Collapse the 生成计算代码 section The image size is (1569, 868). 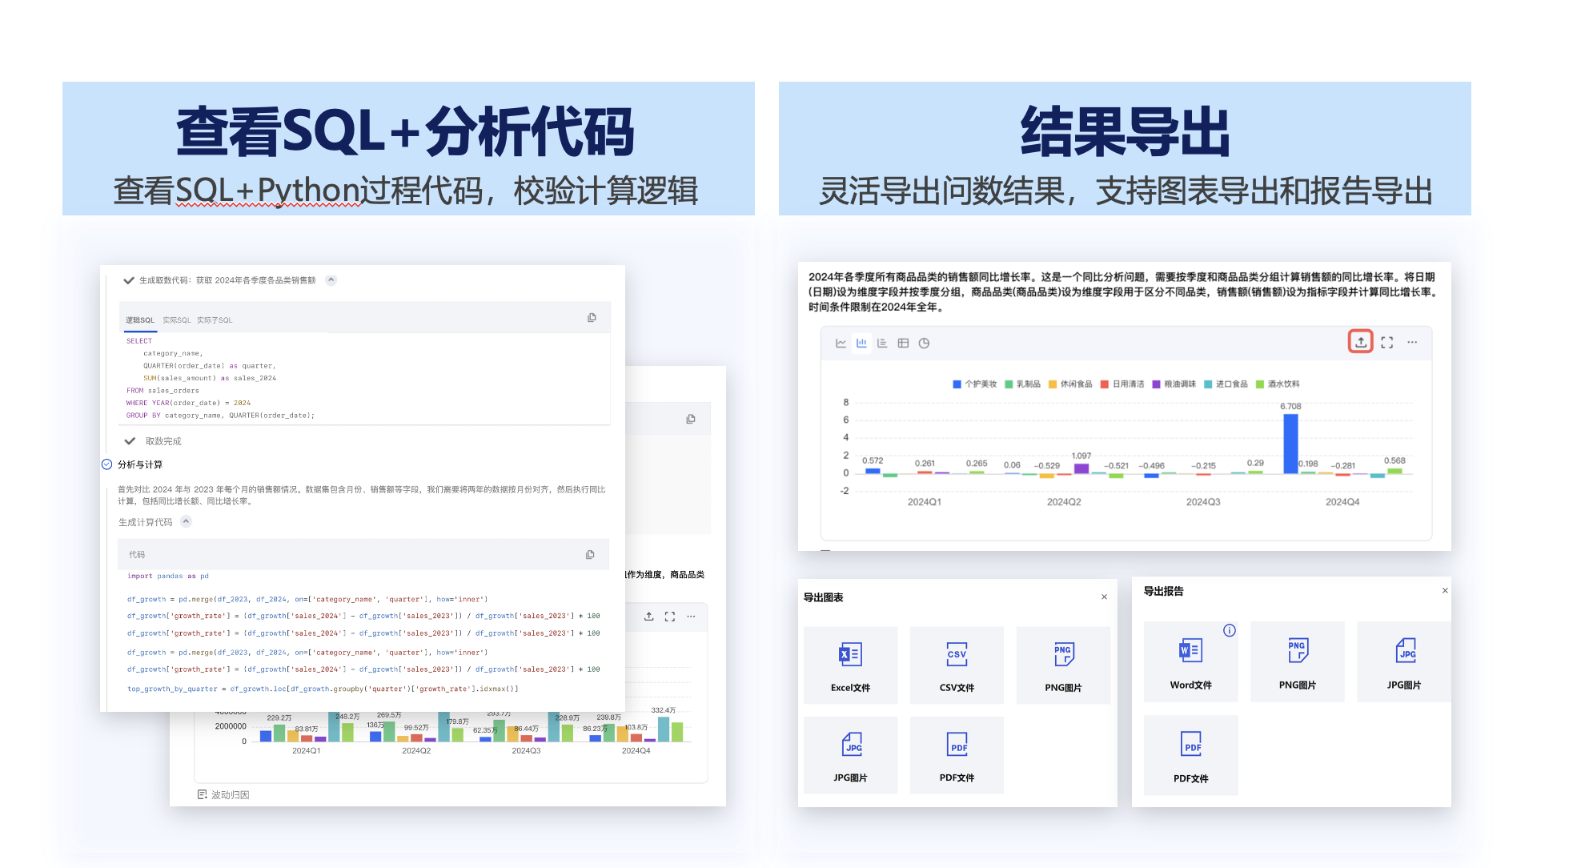(x=186, y=521)
